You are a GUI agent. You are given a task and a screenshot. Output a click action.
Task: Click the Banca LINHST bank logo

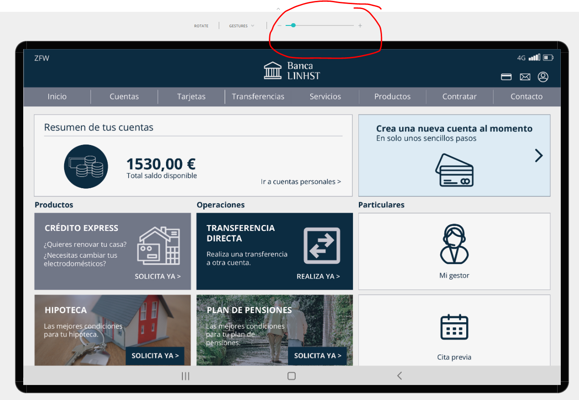[292, 70]
